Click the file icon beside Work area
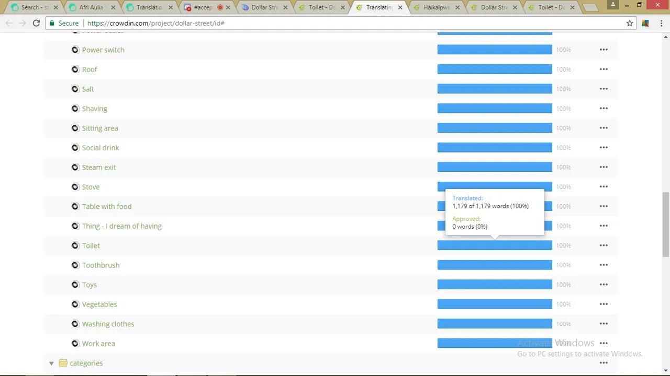The height and width of the screenshot is (376, 670). click(x=75, y=344)
